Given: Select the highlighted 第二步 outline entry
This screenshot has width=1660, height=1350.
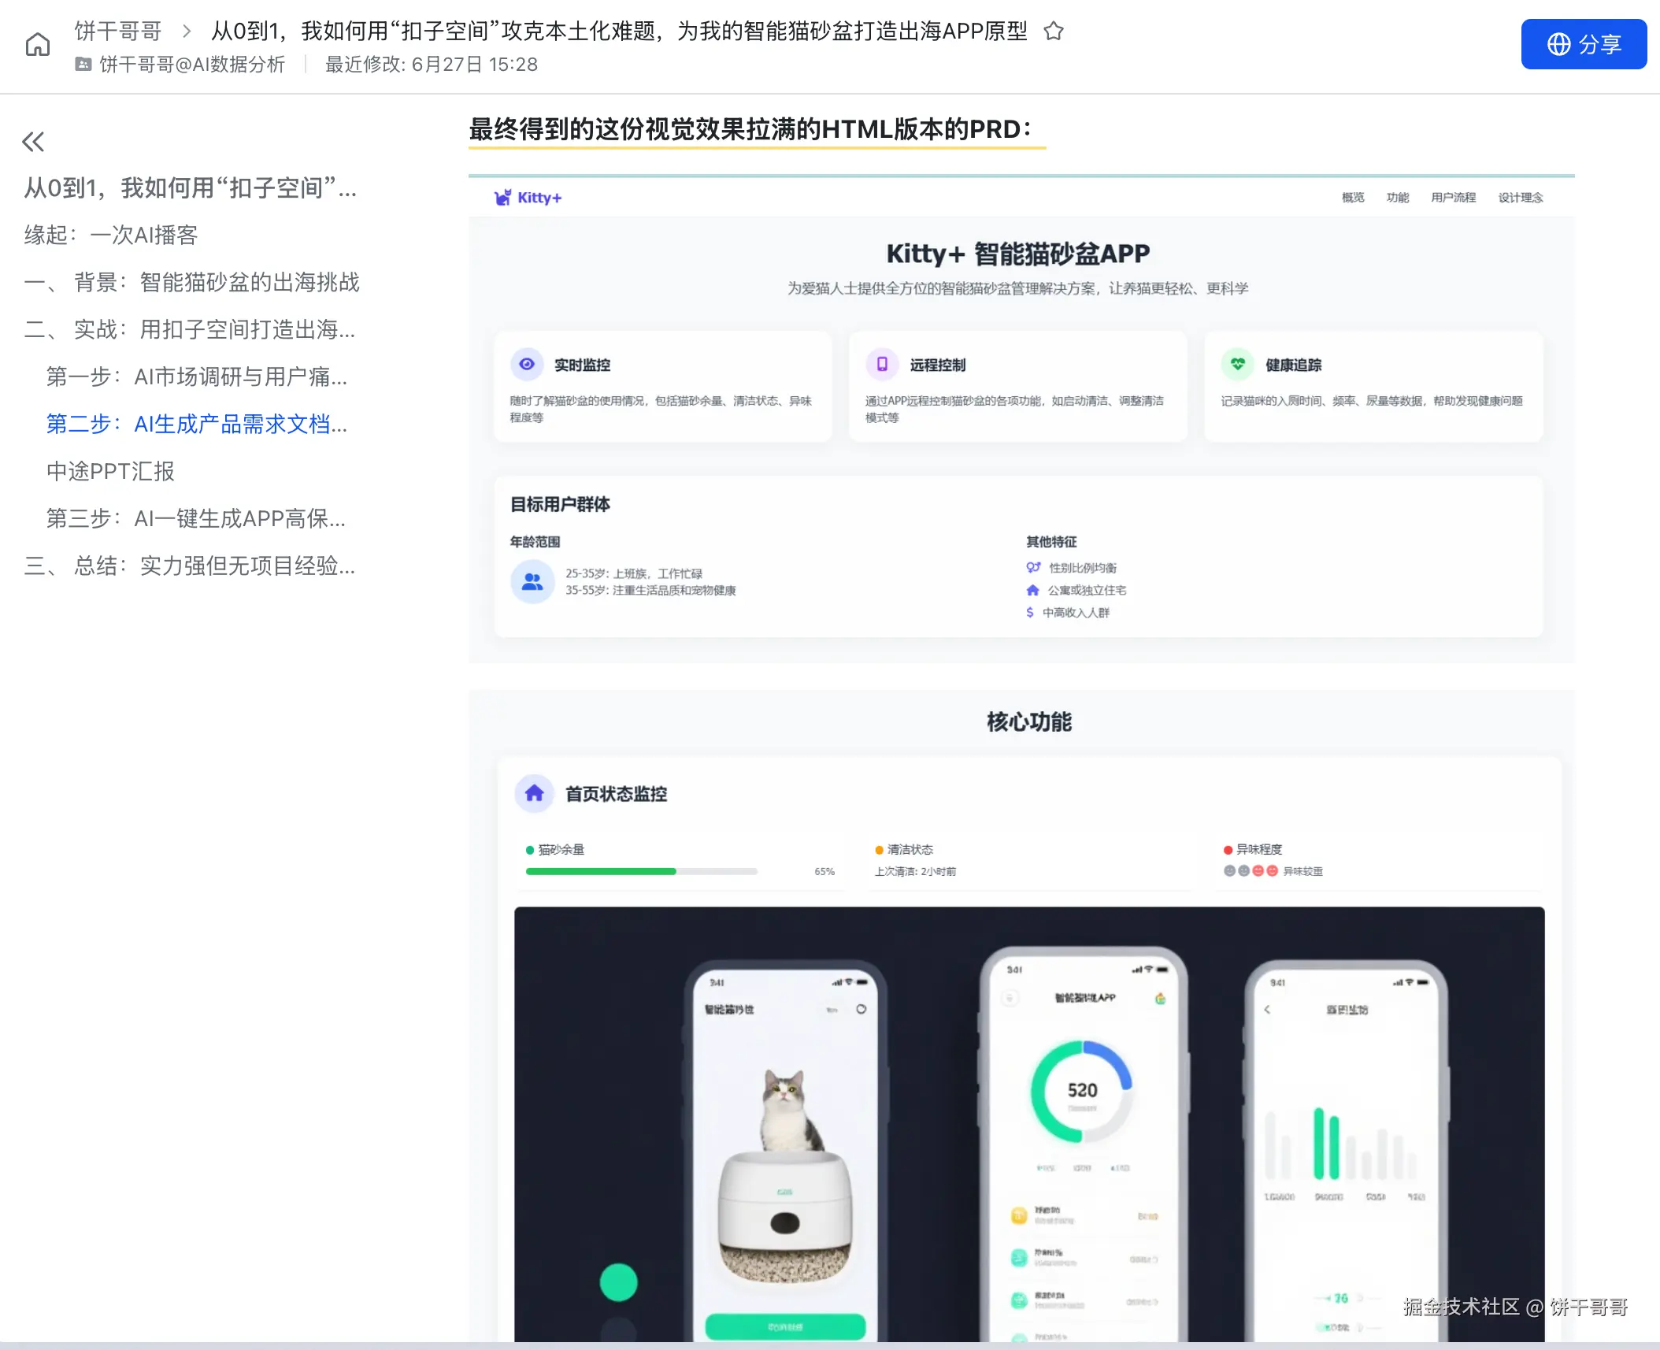Looking at the screenshot, I should [x=196, y=424].
